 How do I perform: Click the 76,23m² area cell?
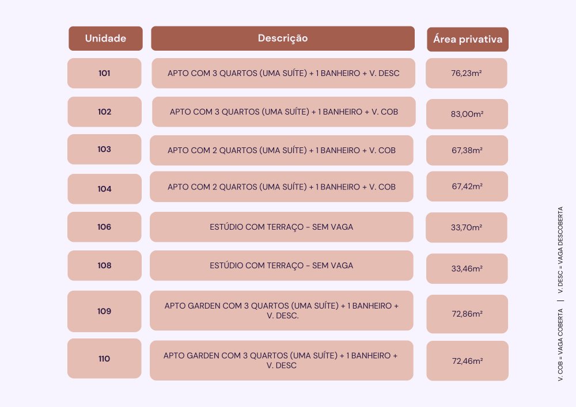(x=467, y=73)
